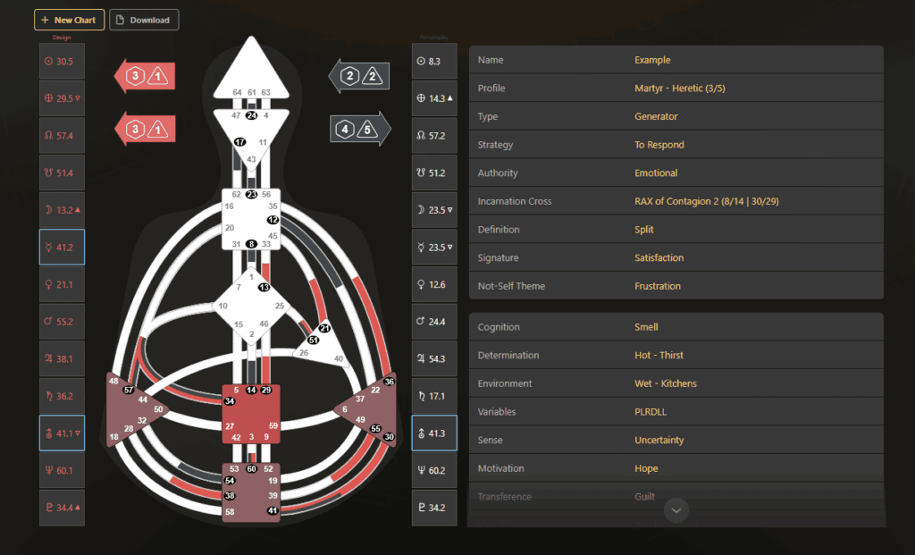Select the Personality Mars 24.4 cell
Screen dimensions: 915x555
point(434,322)
